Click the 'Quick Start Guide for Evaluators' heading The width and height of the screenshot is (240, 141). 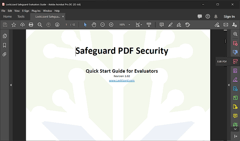point(122,71)
